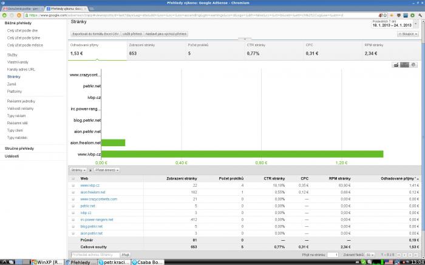
Task: Tick the checkbox for www.crazycontents.com row
Action: (x=73, y=200)
